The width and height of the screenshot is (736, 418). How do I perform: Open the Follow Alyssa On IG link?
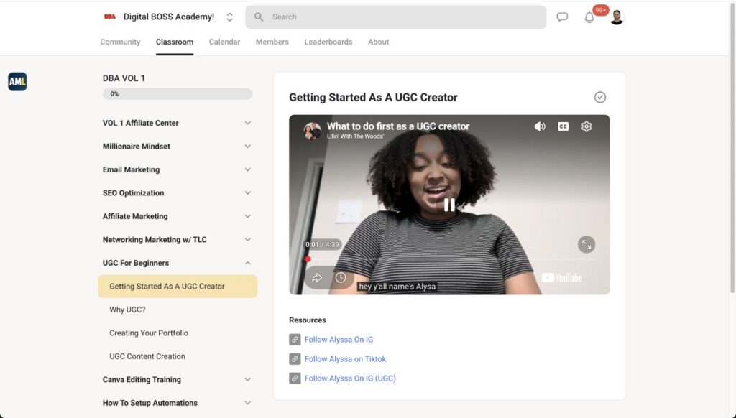(x=339, y=339)
